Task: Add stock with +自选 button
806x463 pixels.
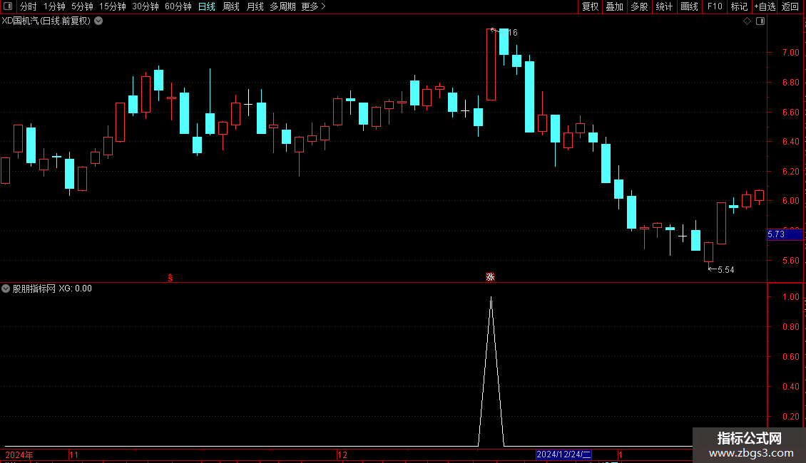Action: point(765,6)
